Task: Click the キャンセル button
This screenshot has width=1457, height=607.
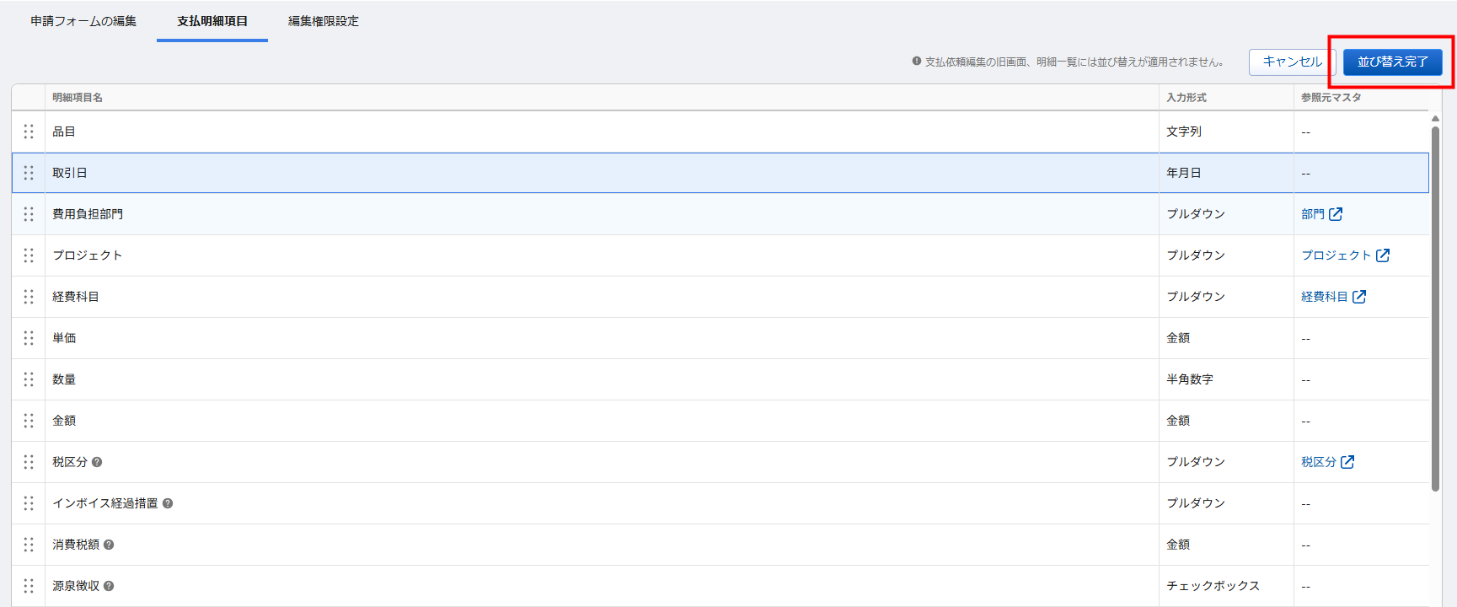Action: click(x=1292, y=62)
